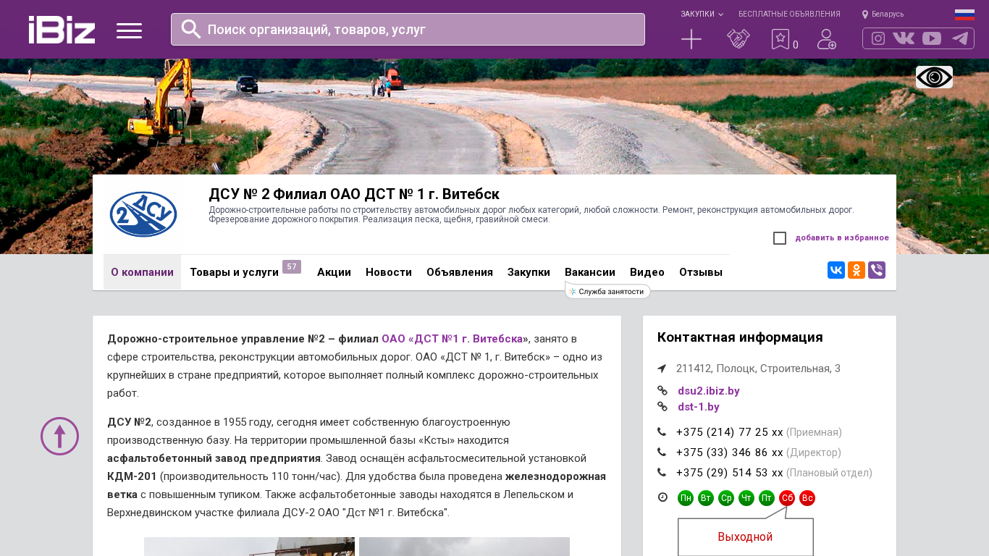Share page via Viber icon
Screen dimensions: 989x556
pyautogui.click(x=877, y=270)
